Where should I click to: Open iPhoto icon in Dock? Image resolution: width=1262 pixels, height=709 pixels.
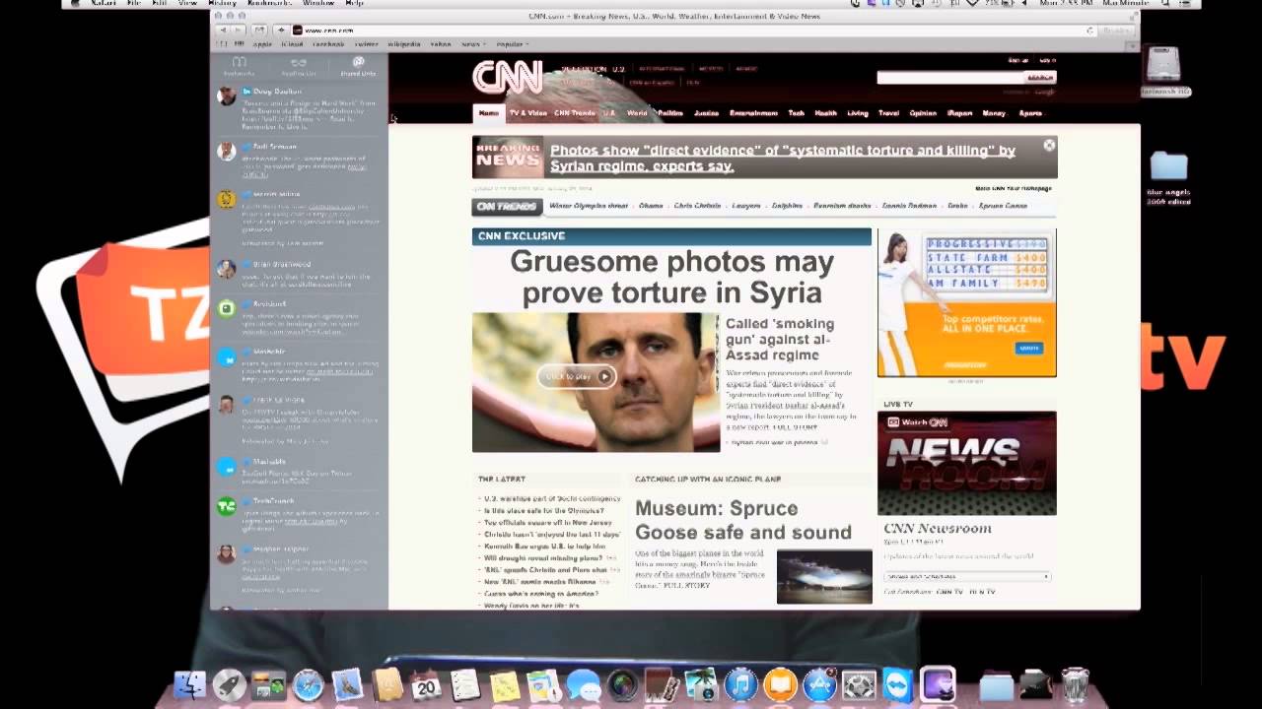point(701,684)
